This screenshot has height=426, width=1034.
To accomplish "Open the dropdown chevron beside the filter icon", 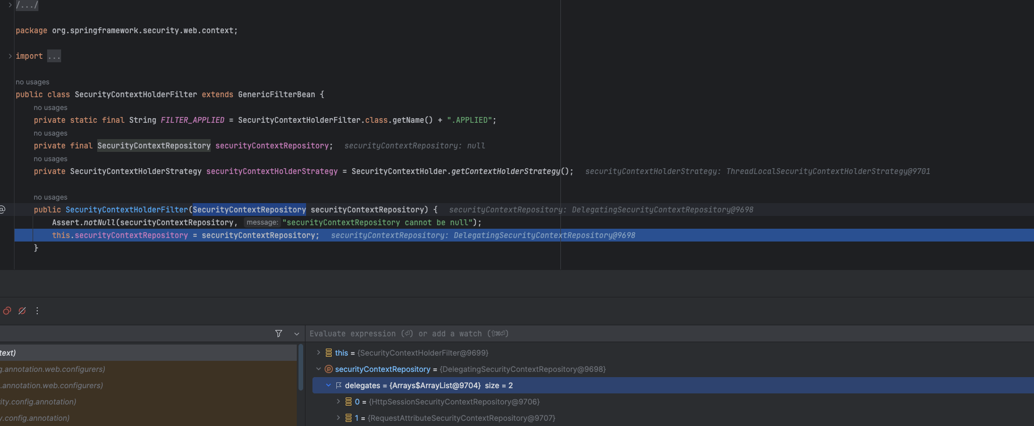I will (297, 334).
